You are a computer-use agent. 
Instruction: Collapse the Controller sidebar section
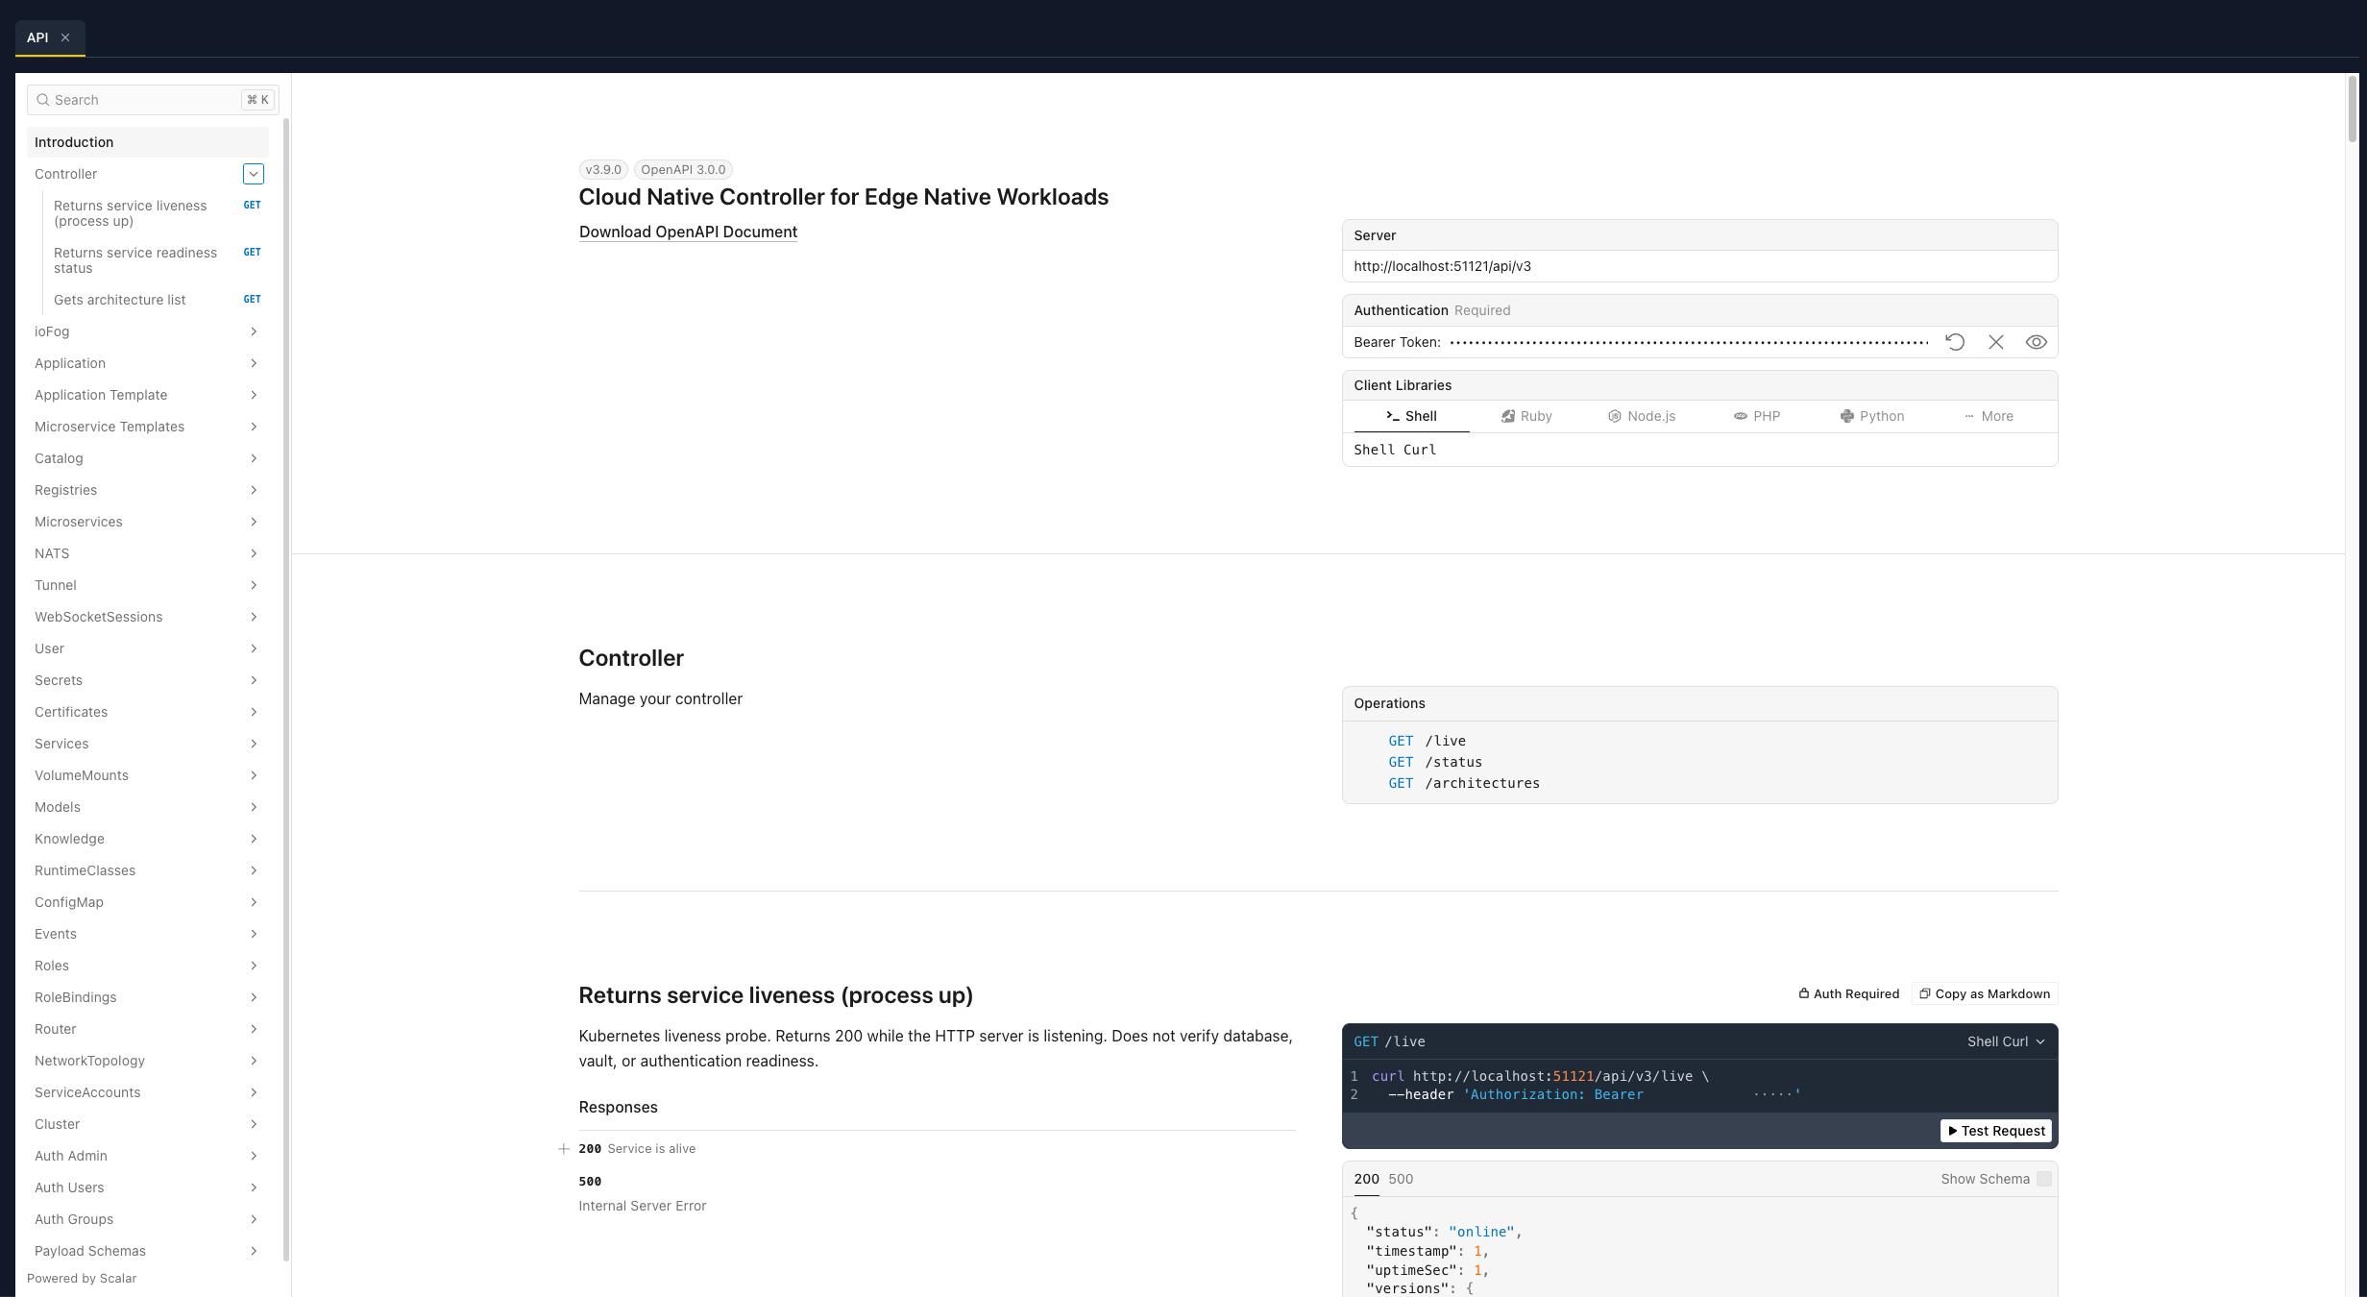pos(254,174)
